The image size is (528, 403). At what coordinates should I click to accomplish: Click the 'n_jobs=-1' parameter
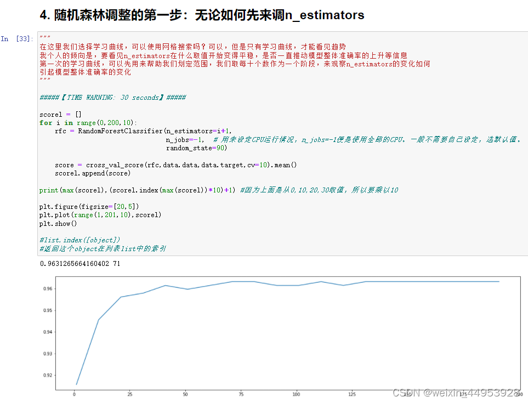pyautogui.click(x=185, y=140)
